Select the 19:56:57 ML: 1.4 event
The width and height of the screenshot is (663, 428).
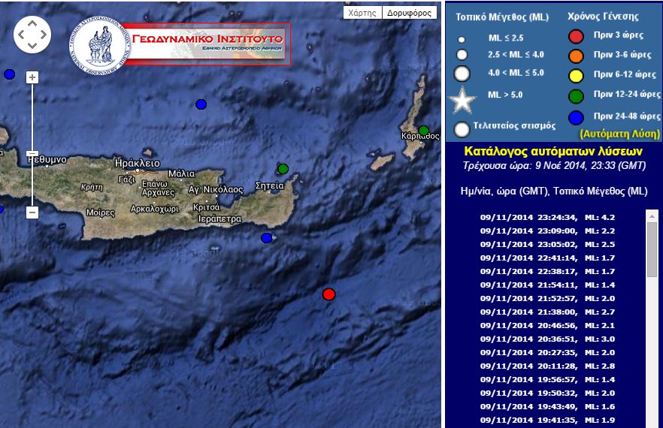click(547, 380)
